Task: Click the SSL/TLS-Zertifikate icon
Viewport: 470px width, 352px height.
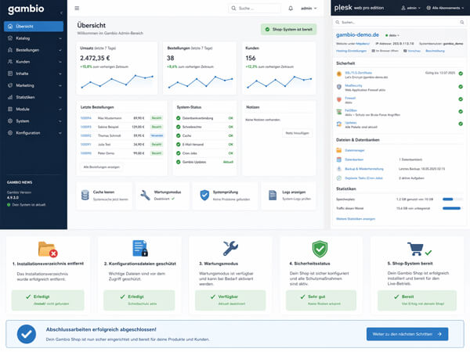Action: 339,74
